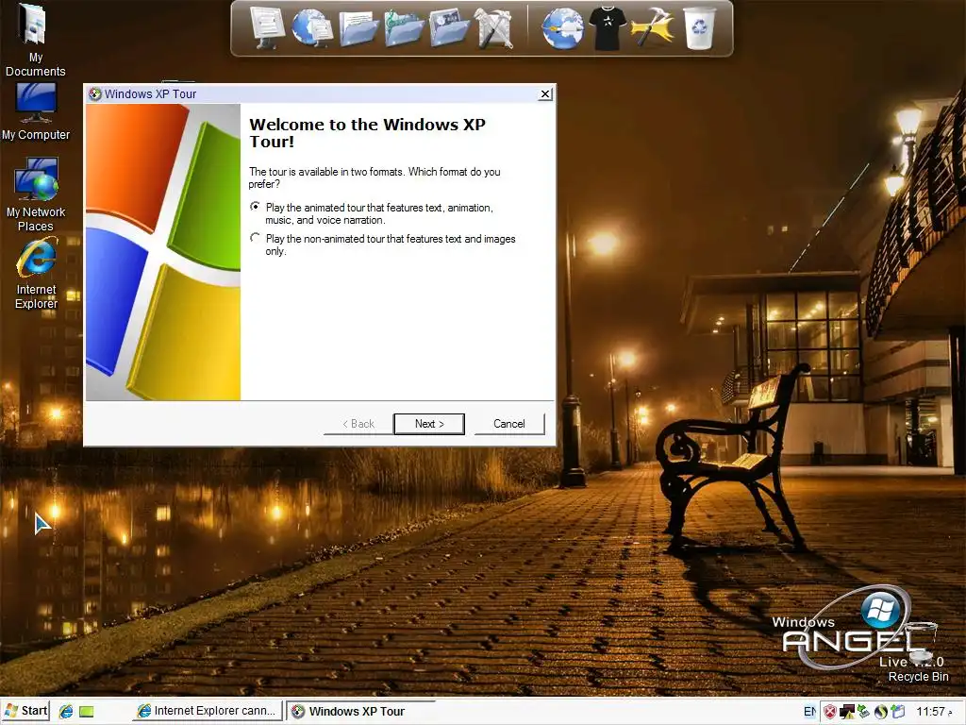Launch the globe web browser icon in dock
966x725 pixels.
[562, 28]
